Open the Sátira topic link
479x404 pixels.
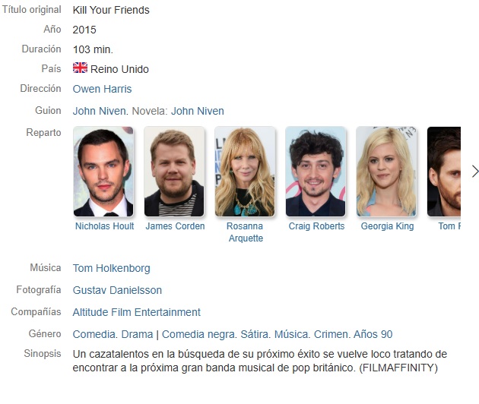(x=255, y=334)
